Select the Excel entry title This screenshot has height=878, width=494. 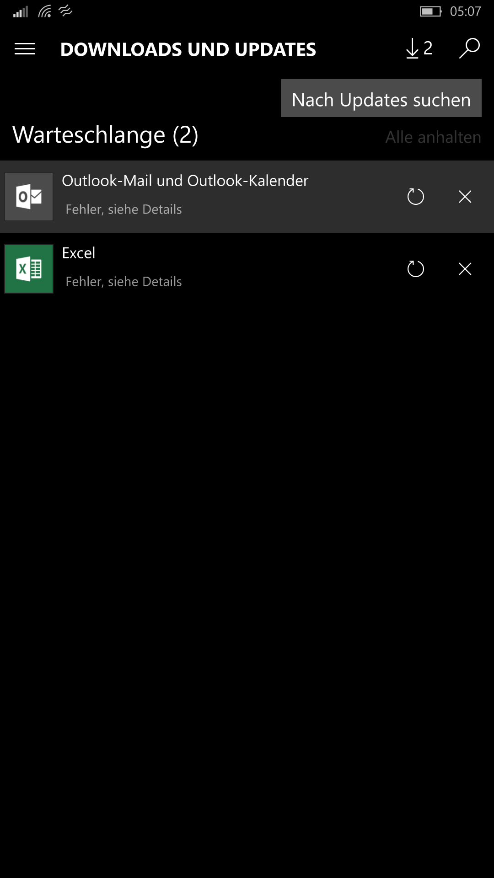79,253
